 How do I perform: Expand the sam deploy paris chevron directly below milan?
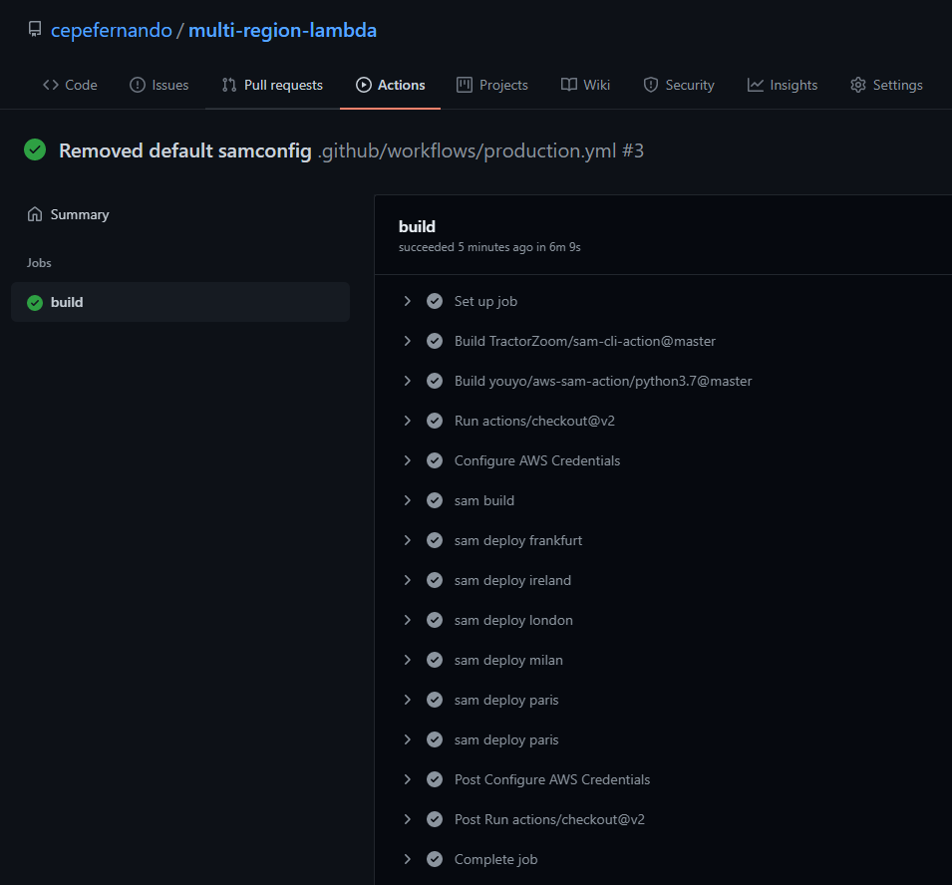(408, 700)
